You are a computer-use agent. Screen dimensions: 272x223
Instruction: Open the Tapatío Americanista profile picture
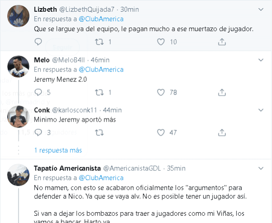19,175
